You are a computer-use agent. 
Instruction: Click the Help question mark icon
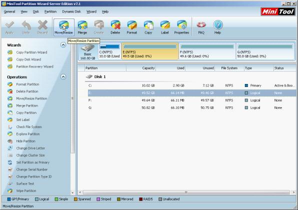[217, 27]
